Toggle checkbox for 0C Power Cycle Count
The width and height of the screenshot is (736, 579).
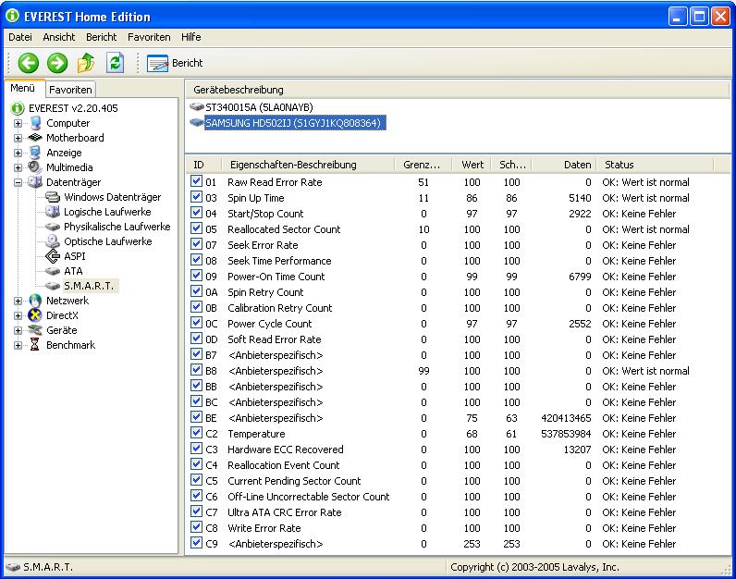(x=197, y=323)
